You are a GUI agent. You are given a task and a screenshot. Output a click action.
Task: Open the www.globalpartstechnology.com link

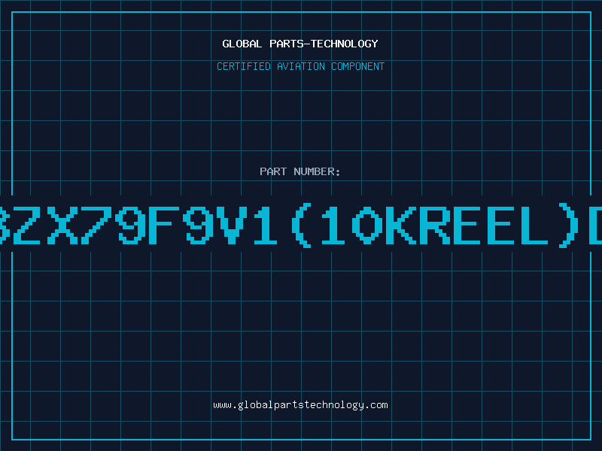click(x=300, y=405)
